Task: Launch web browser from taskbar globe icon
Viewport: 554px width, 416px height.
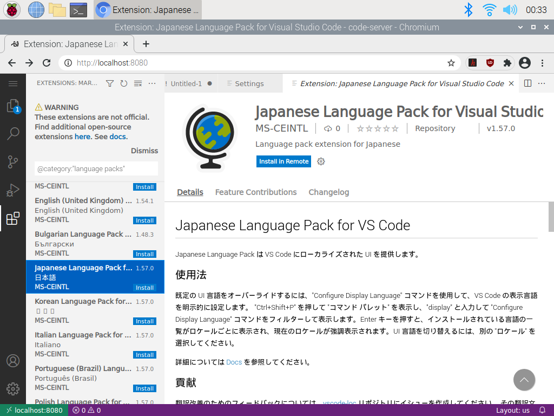Action: click(36, 10)
